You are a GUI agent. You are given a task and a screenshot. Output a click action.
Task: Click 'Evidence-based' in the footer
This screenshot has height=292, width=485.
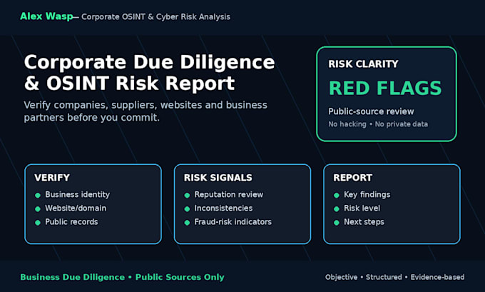click(x=437, y=277)
